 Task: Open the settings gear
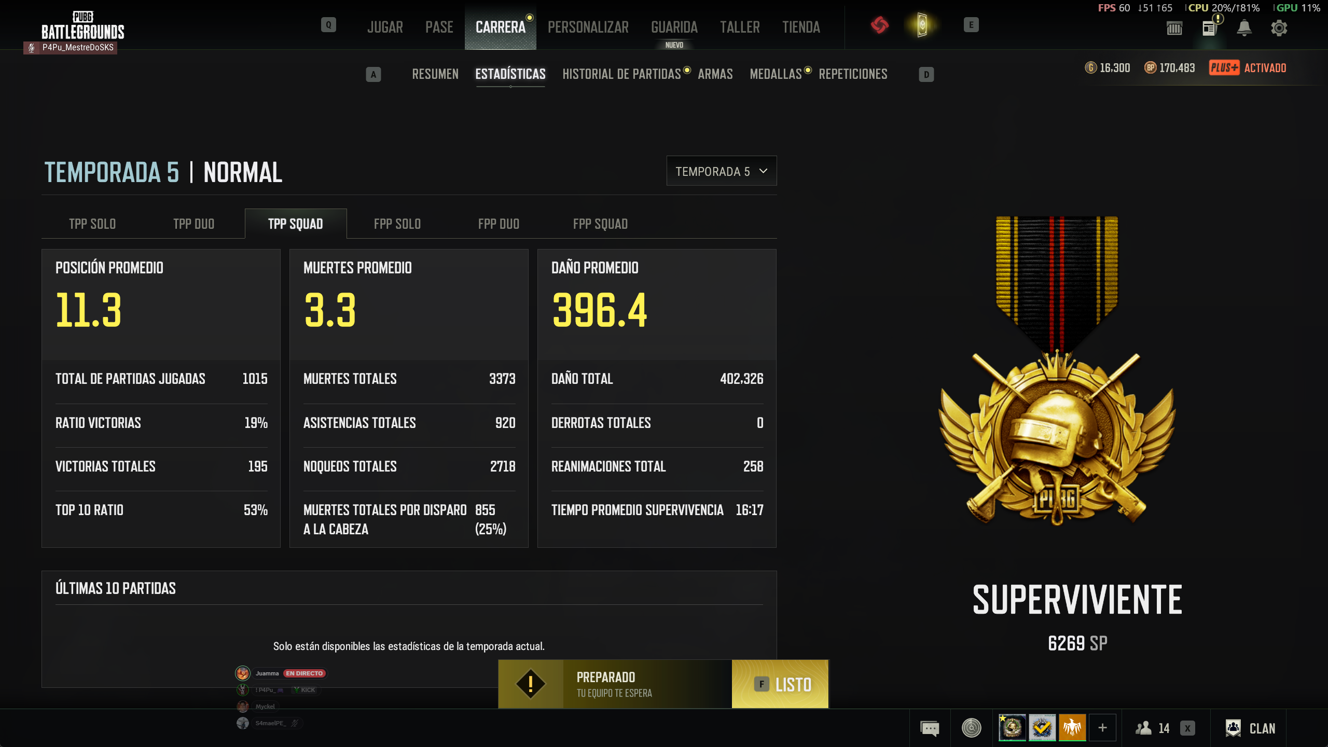click(x=1279, y=28)
